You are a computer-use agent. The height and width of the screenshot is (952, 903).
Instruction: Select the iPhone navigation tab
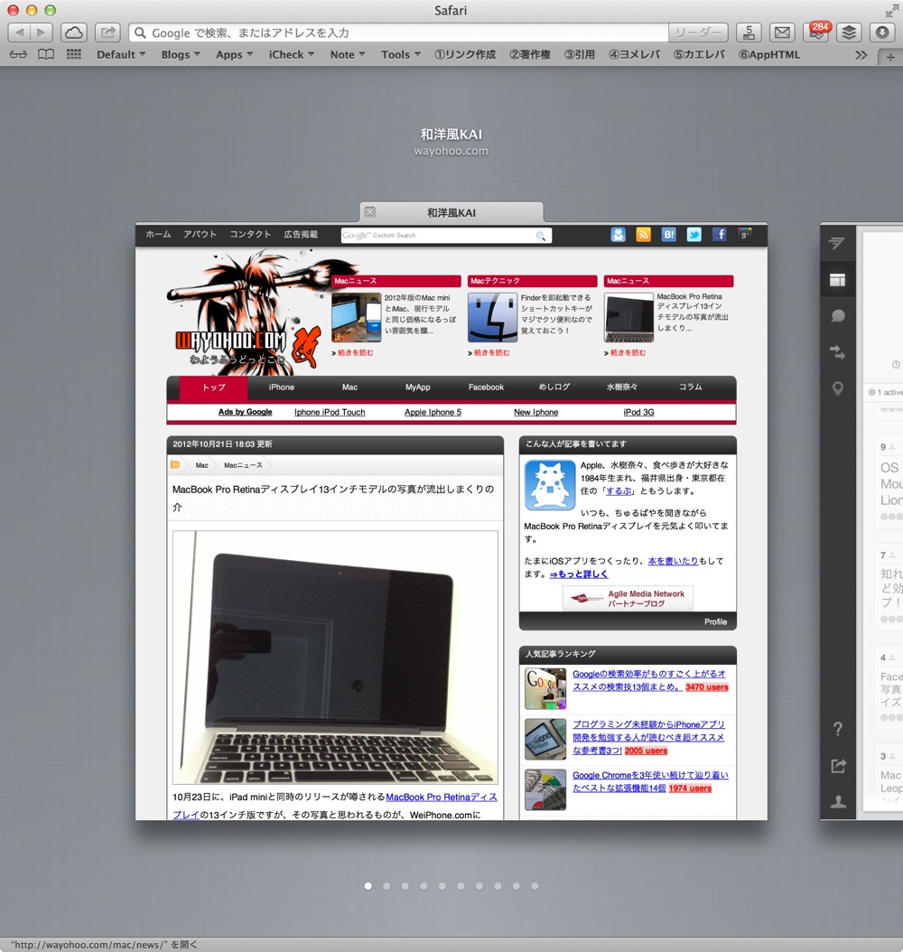[x=282, y=387]
